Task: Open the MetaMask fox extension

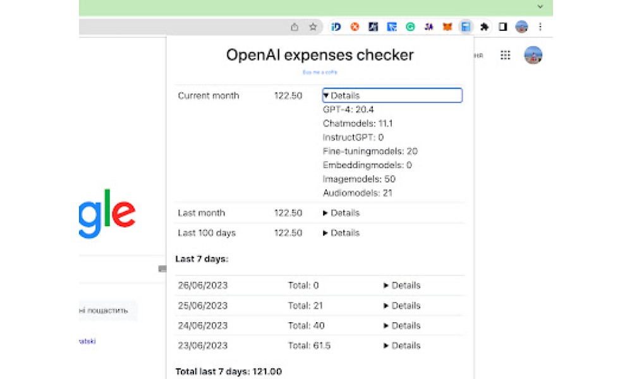Action: point(447,27)
